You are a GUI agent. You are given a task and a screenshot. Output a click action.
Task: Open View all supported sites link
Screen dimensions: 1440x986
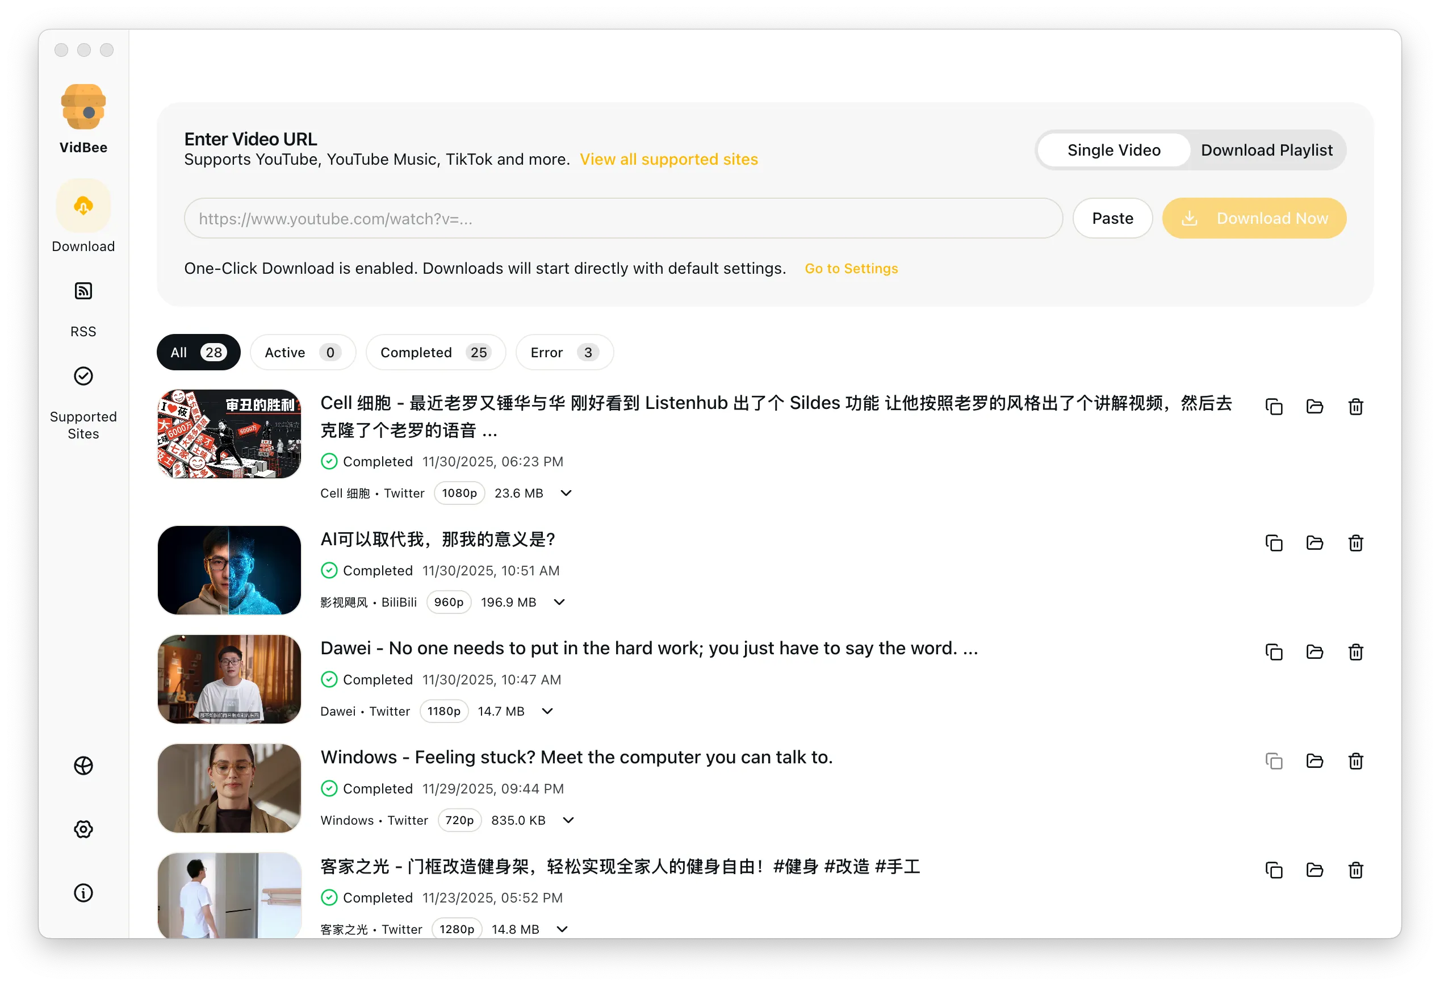pos(668,159)
